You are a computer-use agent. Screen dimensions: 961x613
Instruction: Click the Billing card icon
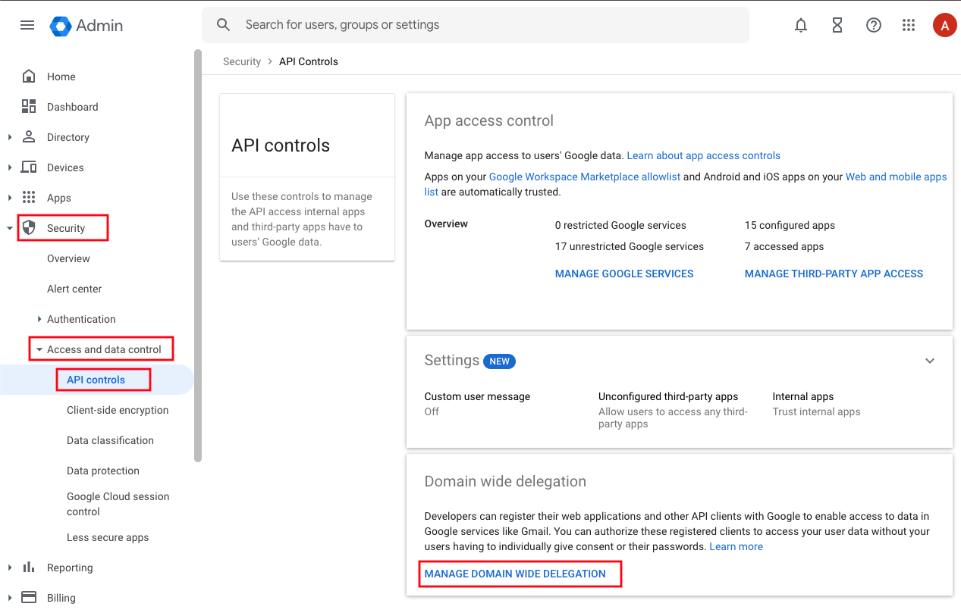coord(29,597)
